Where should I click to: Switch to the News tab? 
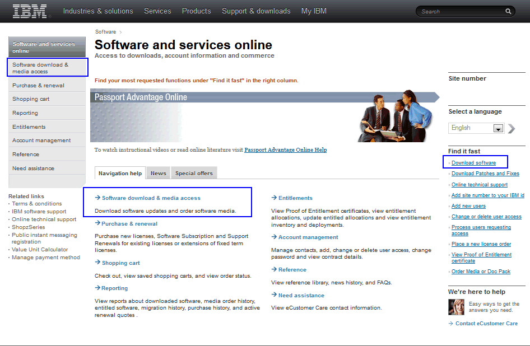pos(158,173)
